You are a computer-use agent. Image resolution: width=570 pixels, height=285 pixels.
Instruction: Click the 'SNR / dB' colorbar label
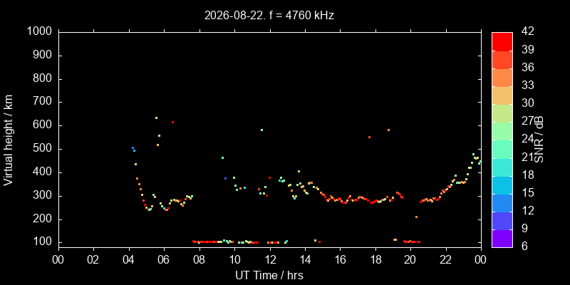pos(539,139)
